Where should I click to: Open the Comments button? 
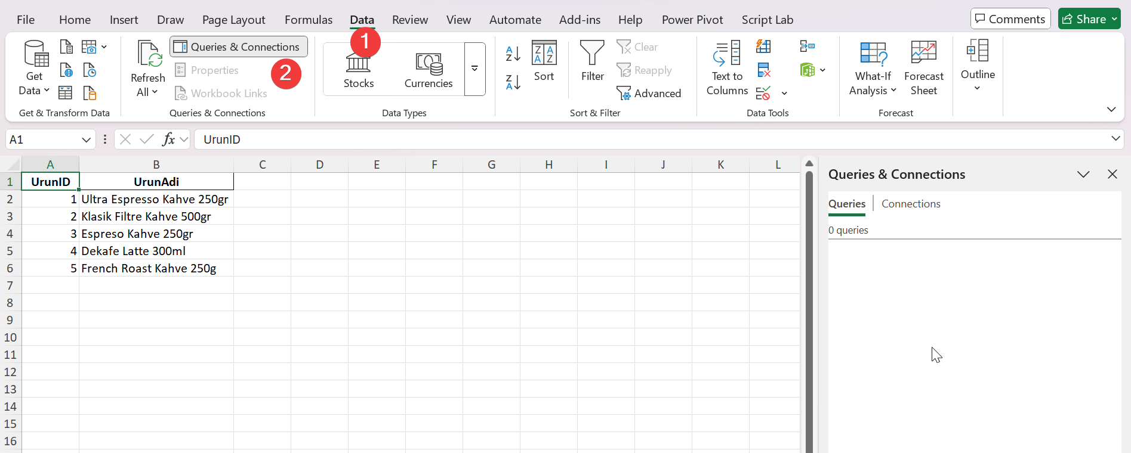click(1010, 19)
